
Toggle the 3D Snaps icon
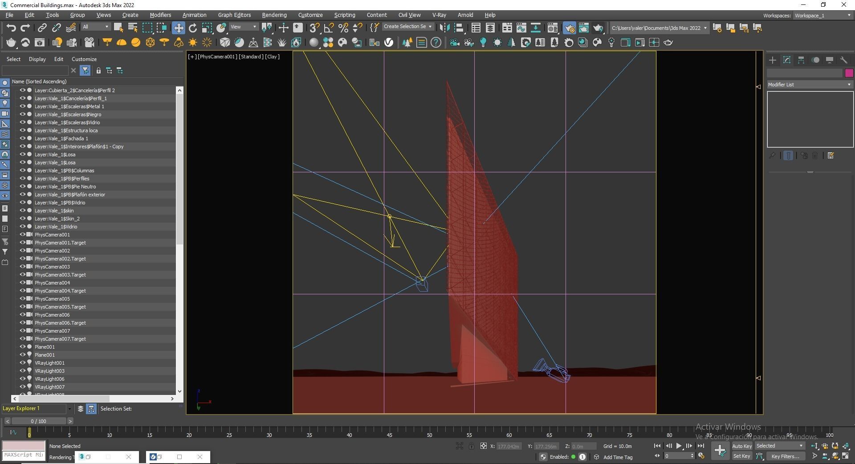click(x=314, y=28)
